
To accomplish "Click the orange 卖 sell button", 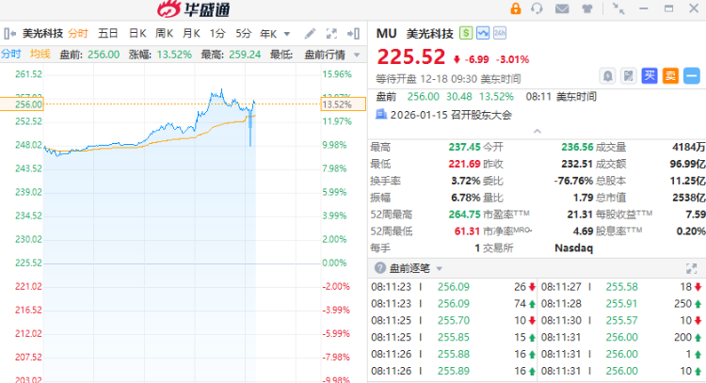I will coord(670,75).
